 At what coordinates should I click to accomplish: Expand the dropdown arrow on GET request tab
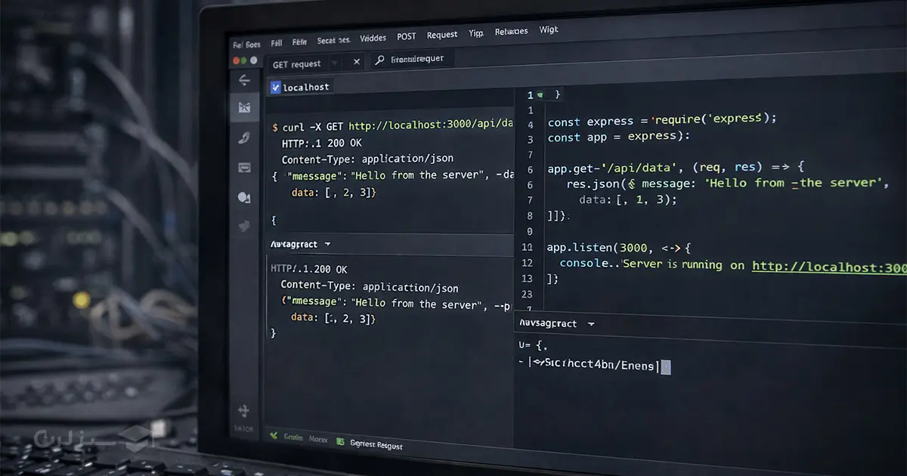(335, 63)
